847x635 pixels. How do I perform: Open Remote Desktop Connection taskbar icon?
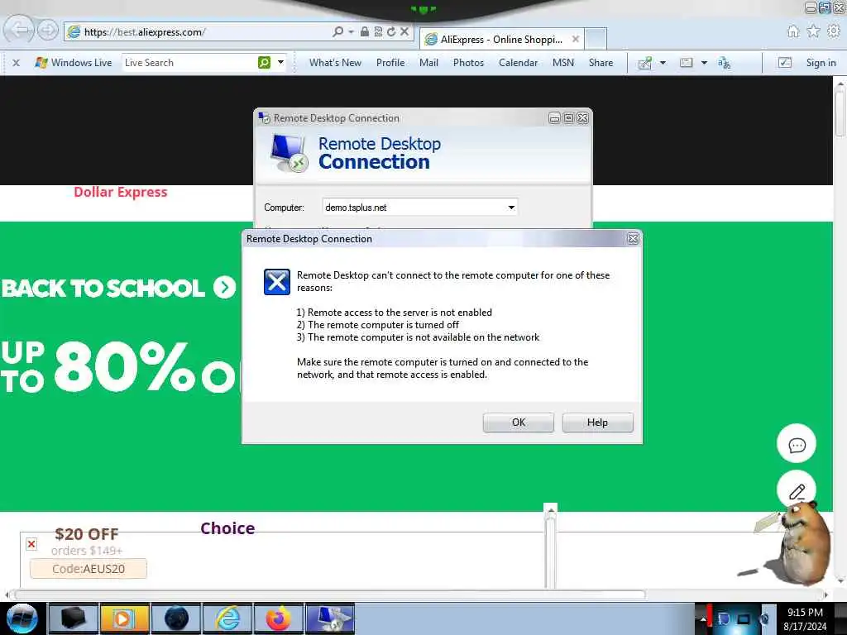(330, 618)
